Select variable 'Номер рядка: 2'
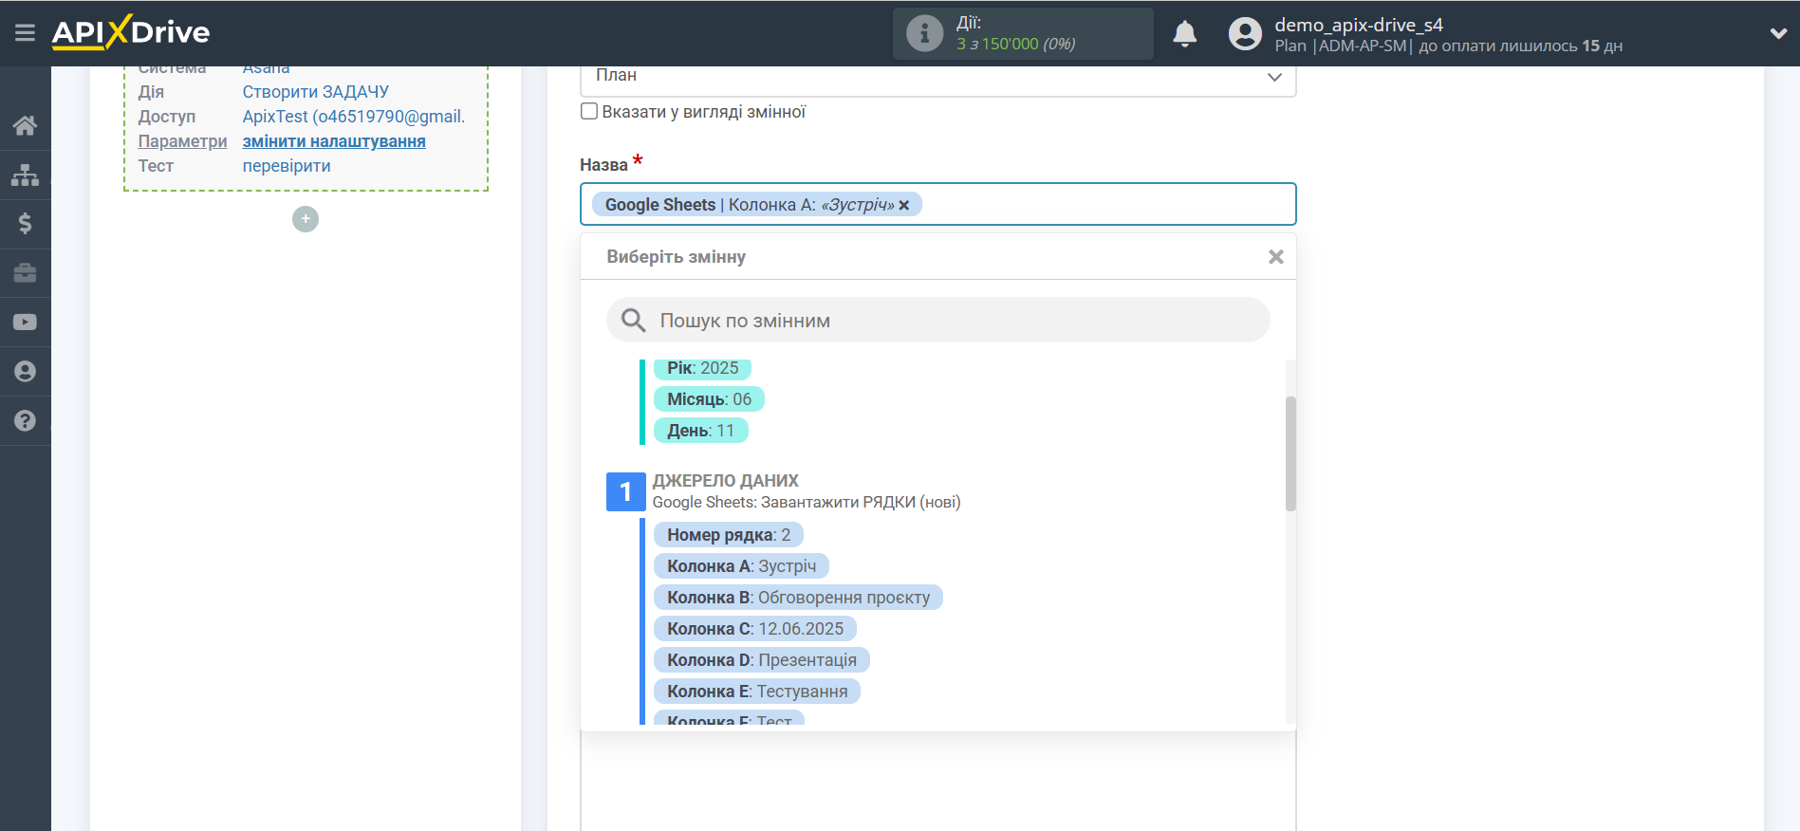1800x831 pixels. (x=729, y=535)
